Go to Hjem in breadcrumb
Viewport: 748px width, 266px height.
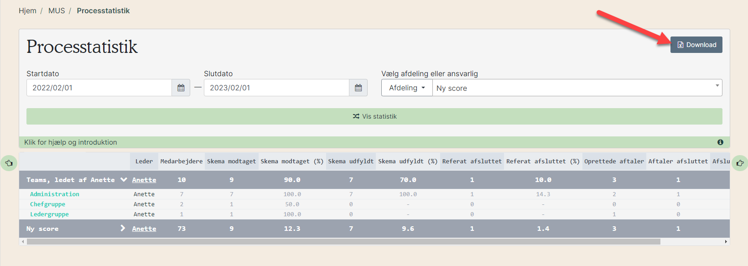pyautogui.click(x=27, y=10)
